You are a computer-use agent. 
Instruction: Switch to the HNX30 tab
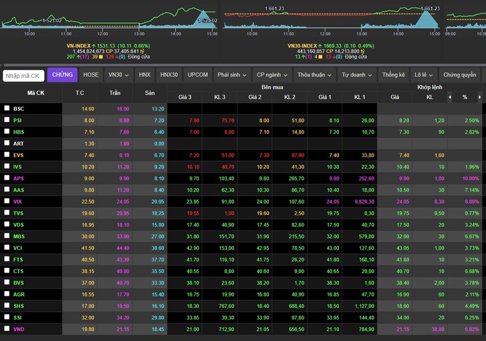click(x=169, y=75)
